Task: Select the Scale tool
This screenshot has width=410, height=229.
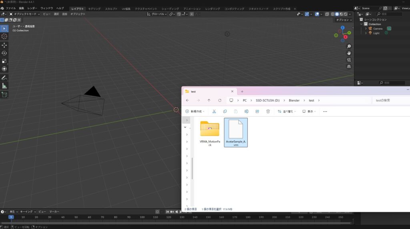Action: (4, 61)
